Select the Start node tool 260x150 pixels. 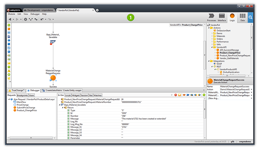pos(9,25)
